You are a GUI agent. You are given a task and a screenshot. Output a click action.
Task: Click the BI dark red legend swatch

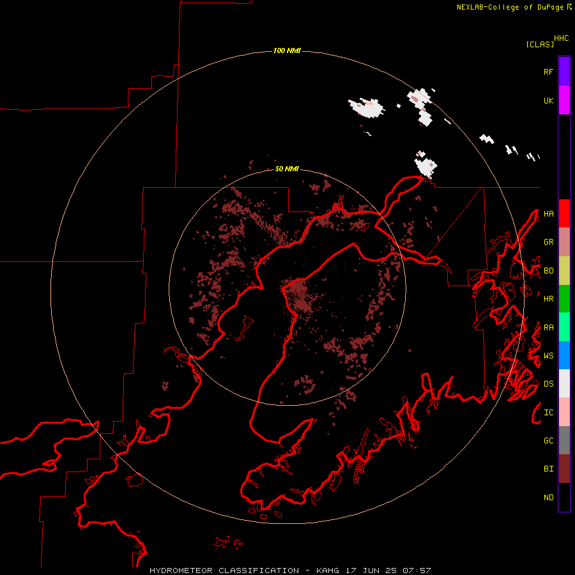564,469
